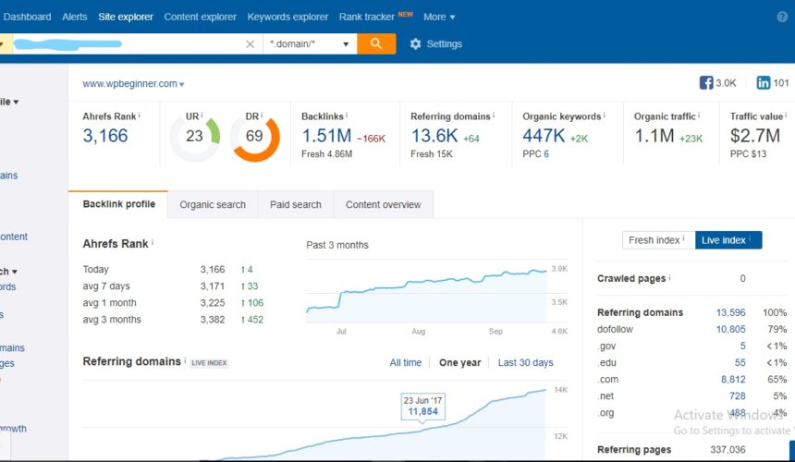Click the 13.6K referring domains value
The height and width of the screenshot is (462, 795).
[x=434, y=136]
